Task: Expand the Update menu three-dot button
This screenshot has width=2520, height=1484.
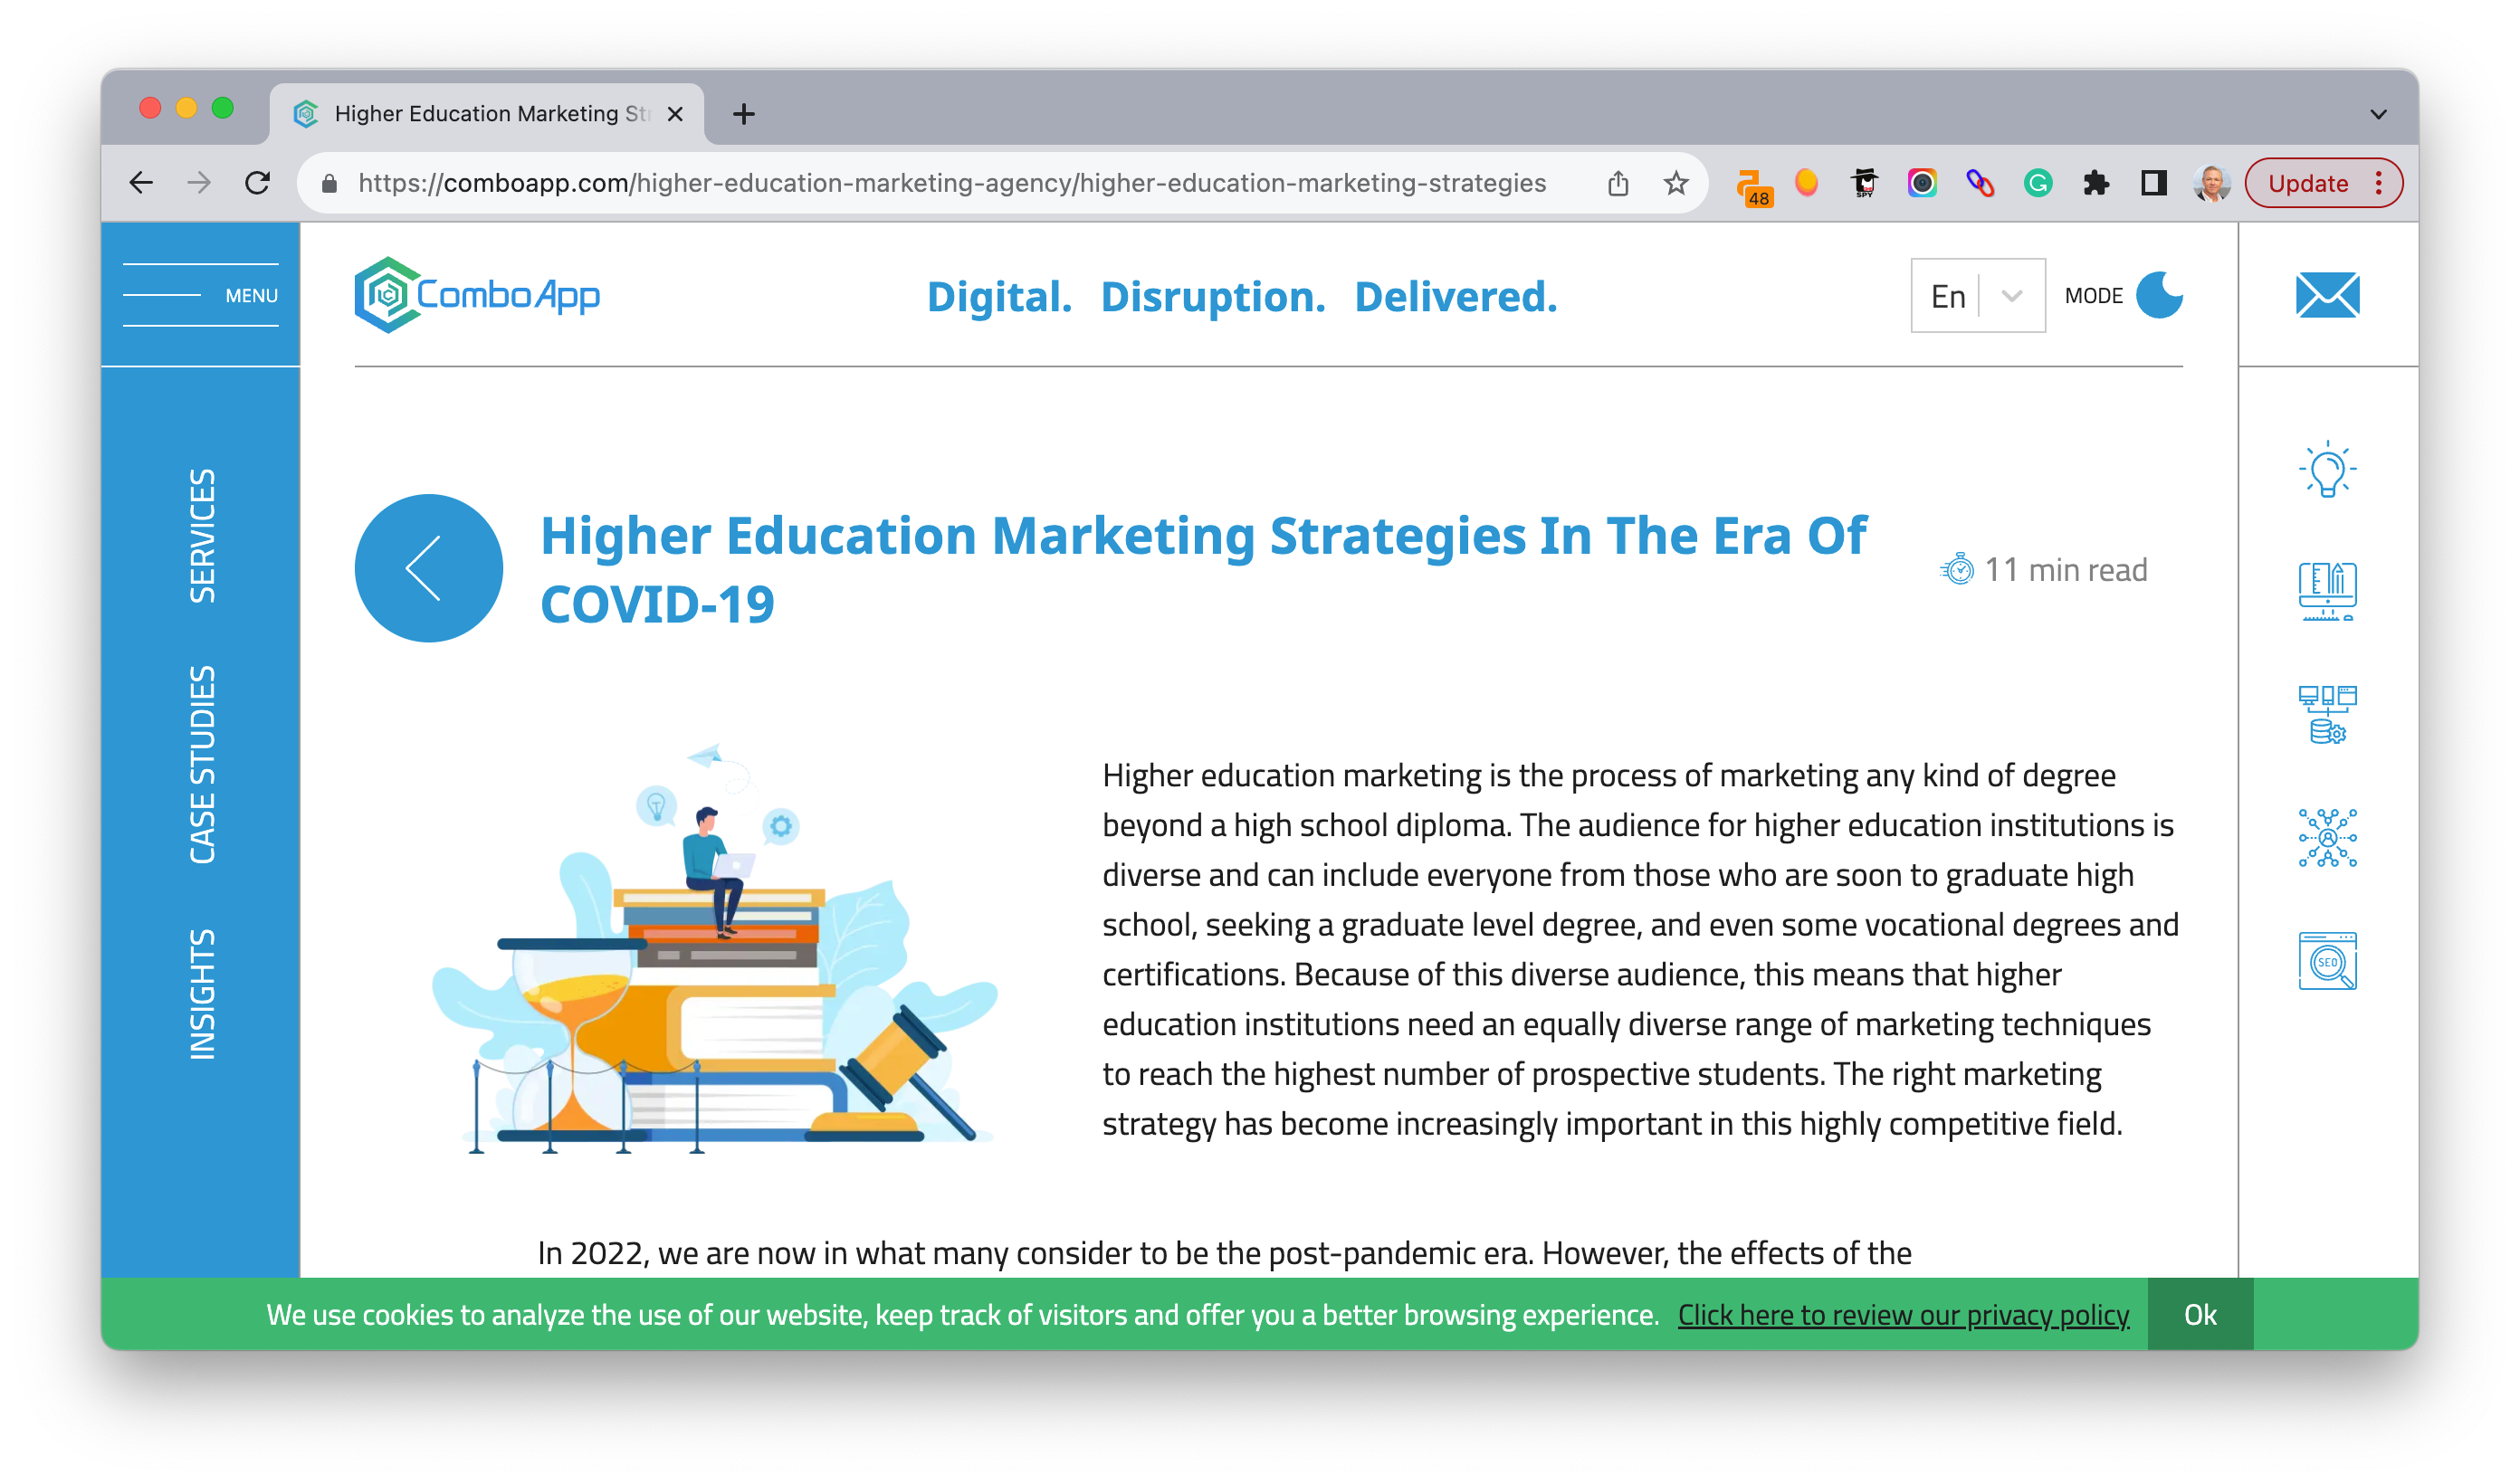Action: [x=2379, y=183]
